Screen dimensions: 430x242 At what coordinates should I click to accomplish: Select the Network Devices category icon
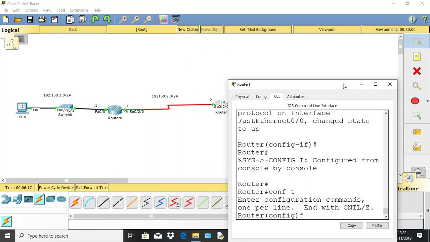pyautogui.click(x=6, y=199)
